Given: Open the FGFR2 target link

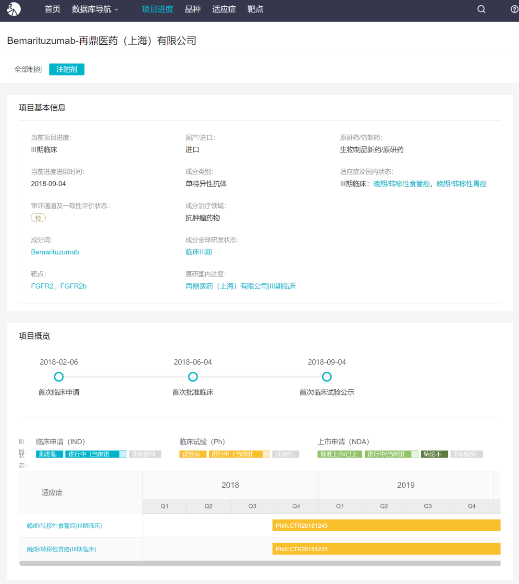Looking at the screenshot, I should coord(42,286).
